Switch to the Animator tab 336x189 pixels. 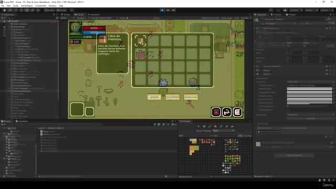(x=93, y=15)
